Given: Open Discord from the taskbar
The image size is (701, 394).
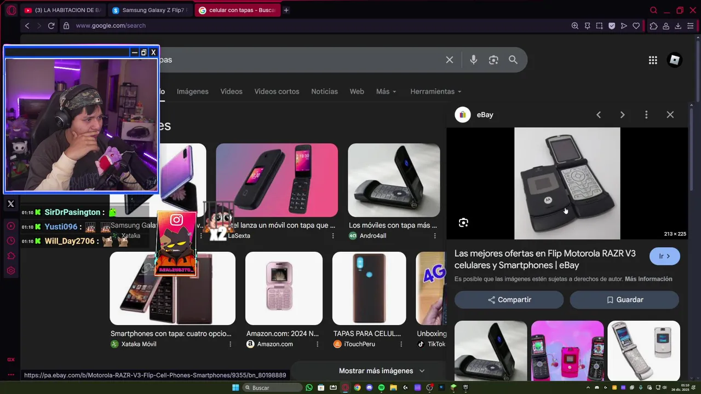Looking at the screenshot, I should click(x=369, y=387).
